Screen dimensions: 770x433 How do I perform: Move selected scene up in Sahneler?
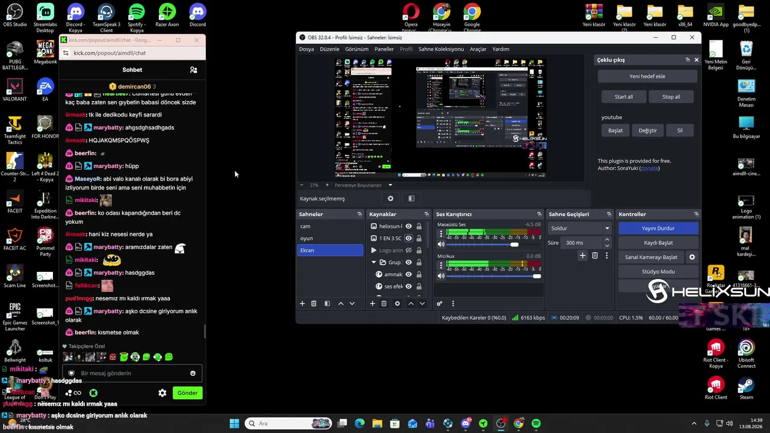point(340,304)
